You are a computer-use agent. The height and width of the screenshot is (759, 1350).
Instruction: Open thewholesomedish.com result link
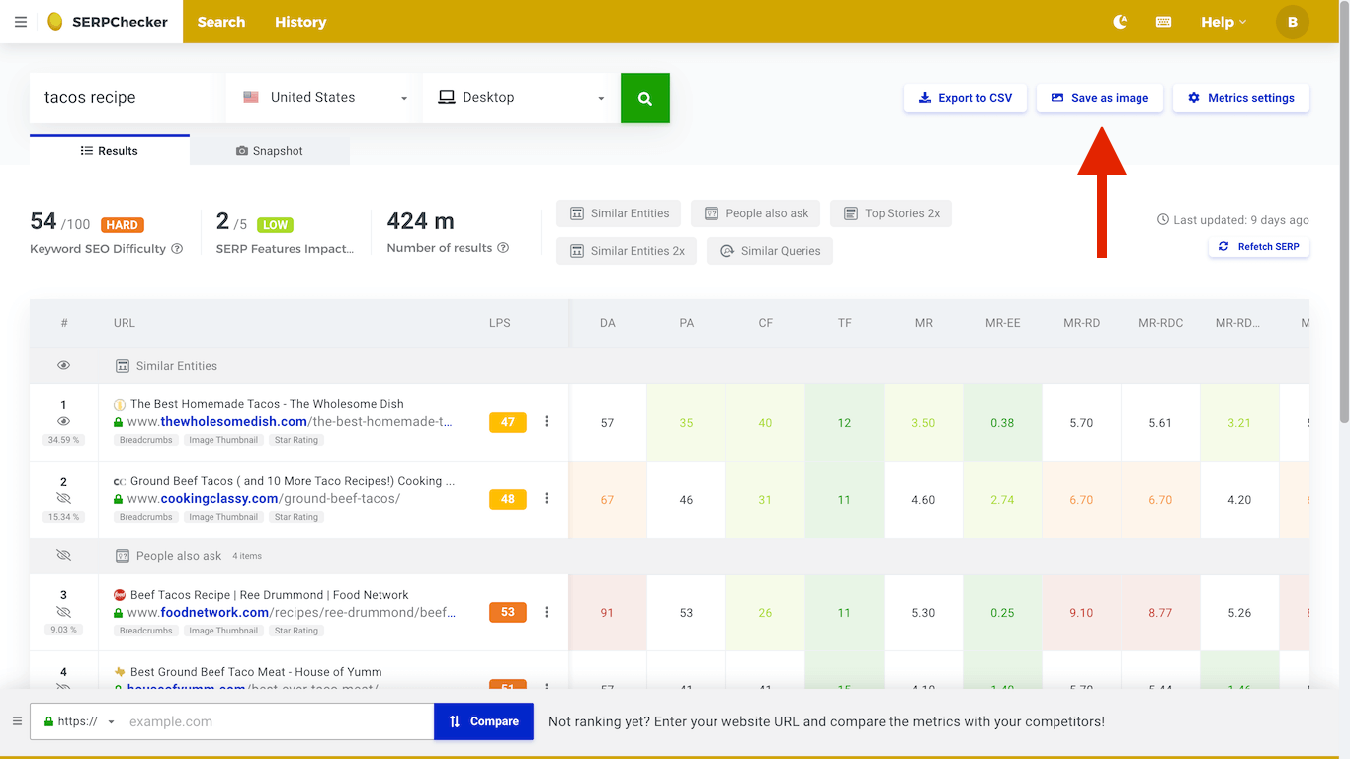[x=290, y=422]
